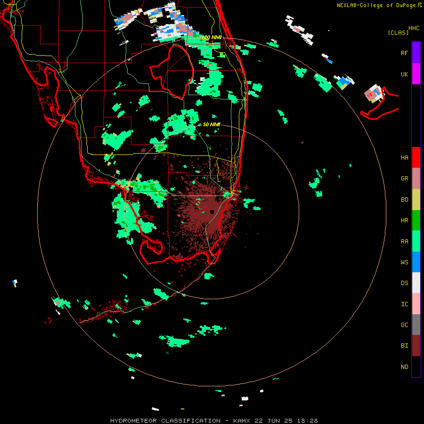Image resolution: width=424 pixels, height=424 pixels.
Task: Click the 100 NMI range ring label
Action: pos(212,37)
